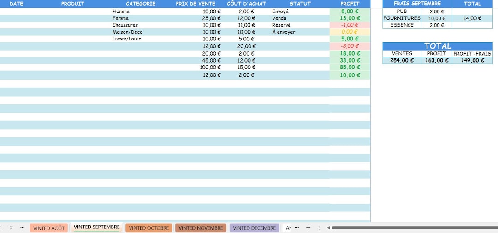Click the VENTES label in TOTAL table
This screenshot has height=233, width=498.
point(402,54)
